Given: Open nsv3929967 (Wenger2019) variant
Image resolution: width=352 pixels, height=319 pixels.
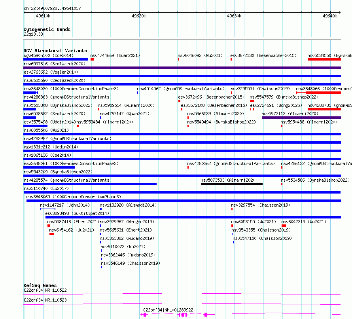Looking at the screenshot, I should 127,222.
